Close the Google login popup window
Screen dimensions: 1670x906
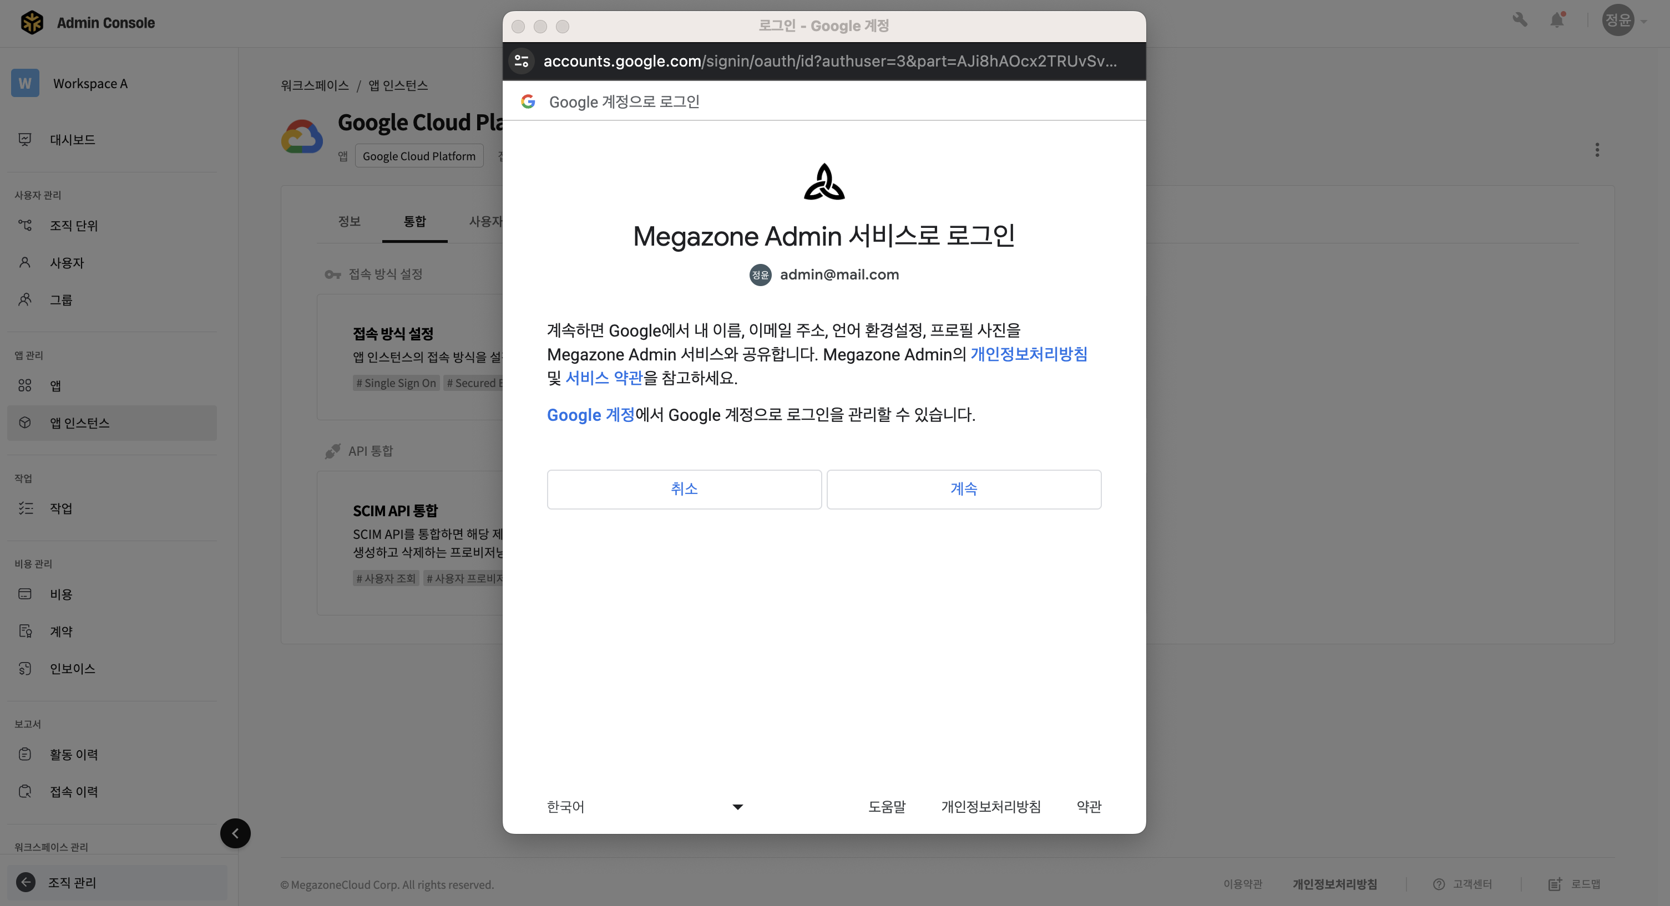518,27
